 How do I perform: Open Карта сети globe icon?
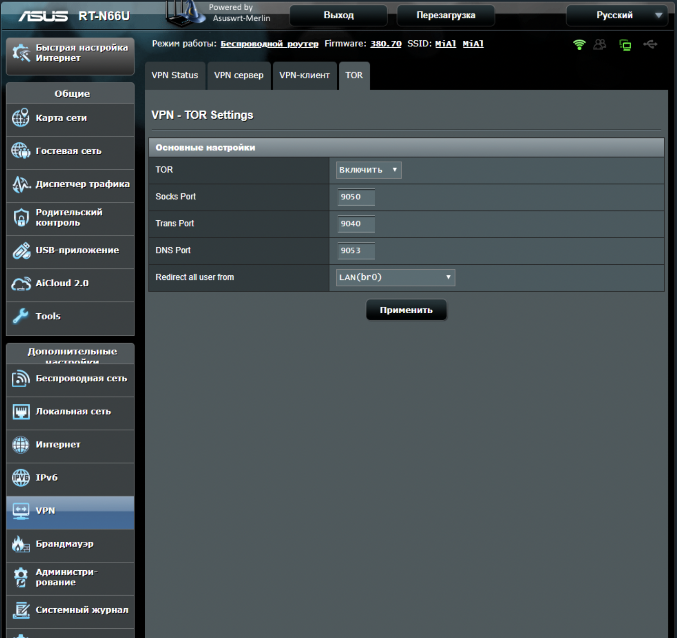coord(20,118)
